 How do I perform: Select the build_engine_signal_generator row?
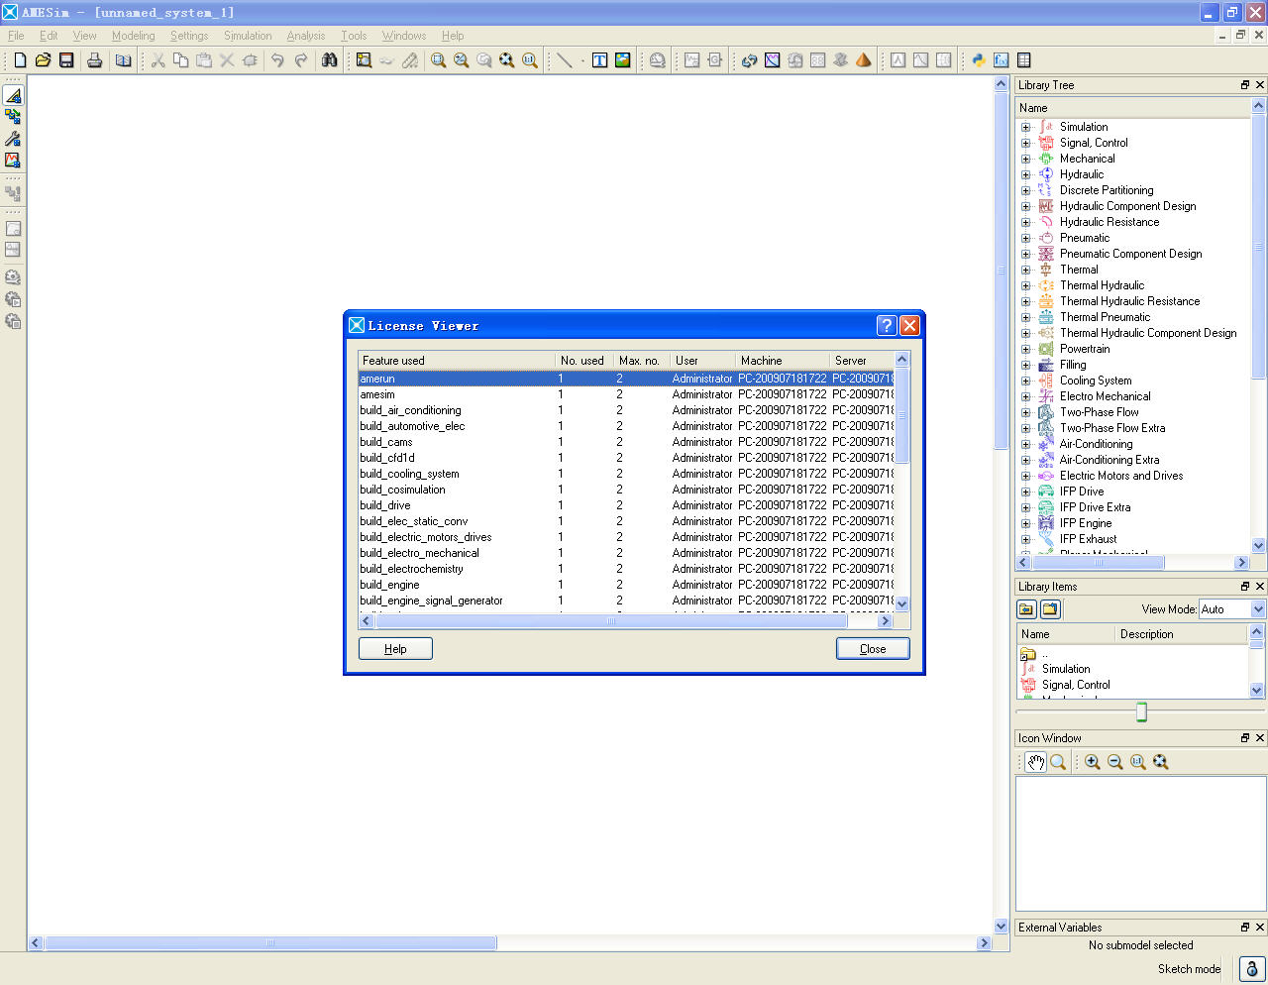click(x=625, y=601)
